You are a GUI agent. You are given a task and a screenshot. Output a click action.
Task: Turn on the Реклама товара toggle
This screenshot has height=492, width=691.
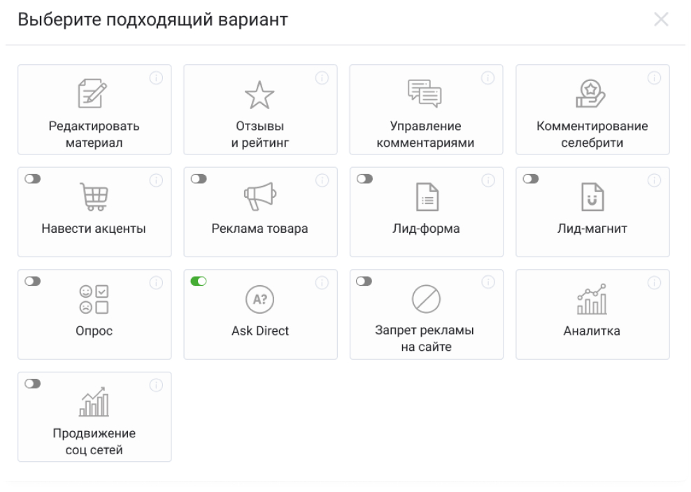coord(199,179)
